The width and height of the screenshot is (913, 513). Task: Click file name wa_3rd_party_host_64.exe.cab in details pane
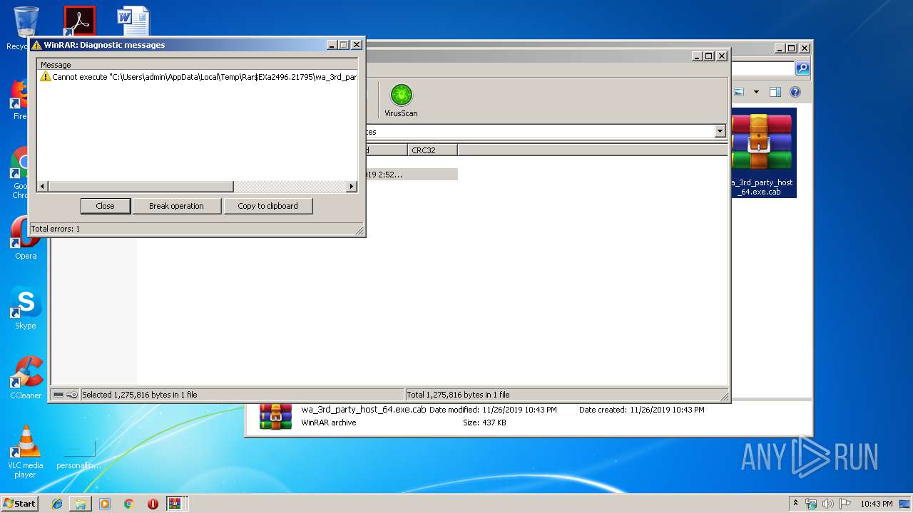(364, 410)
